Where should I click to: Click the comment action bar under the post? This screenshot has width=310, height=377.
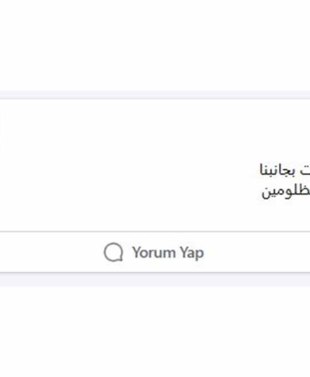coord(155,252)
